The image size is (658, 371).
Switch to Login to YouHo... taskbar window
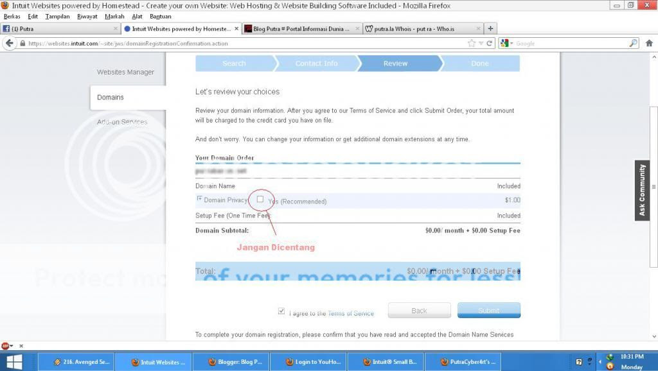(x=308, y=362)
